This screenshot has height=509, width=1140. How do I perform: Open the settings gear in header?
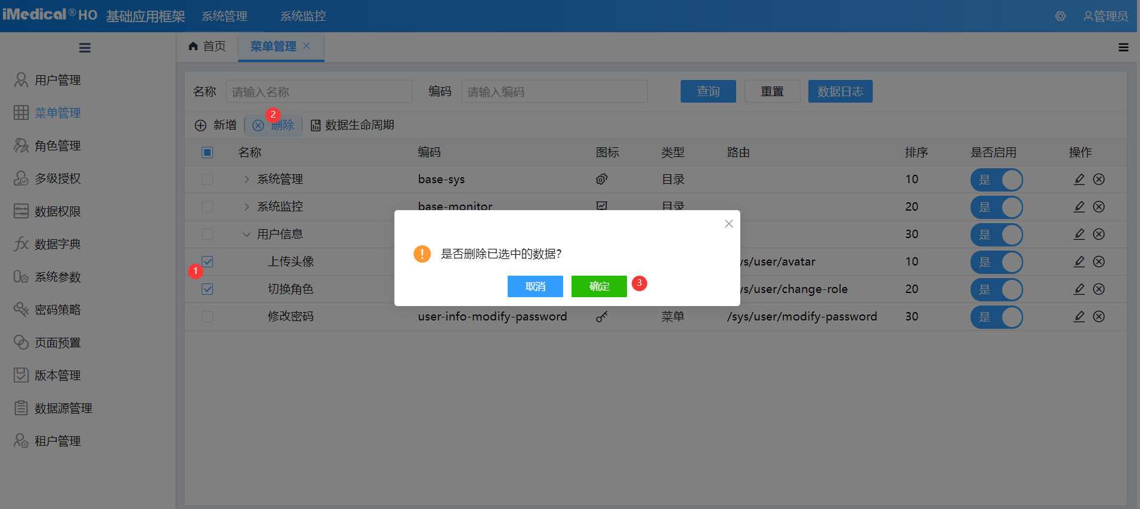pyautogui.click(x=1060, y=16)
